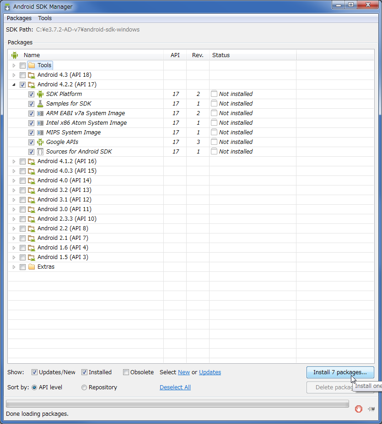382x424 pixels.
Task: Click the Android 4.1.2 (API 16) folder icon
Action: (32, 161)
